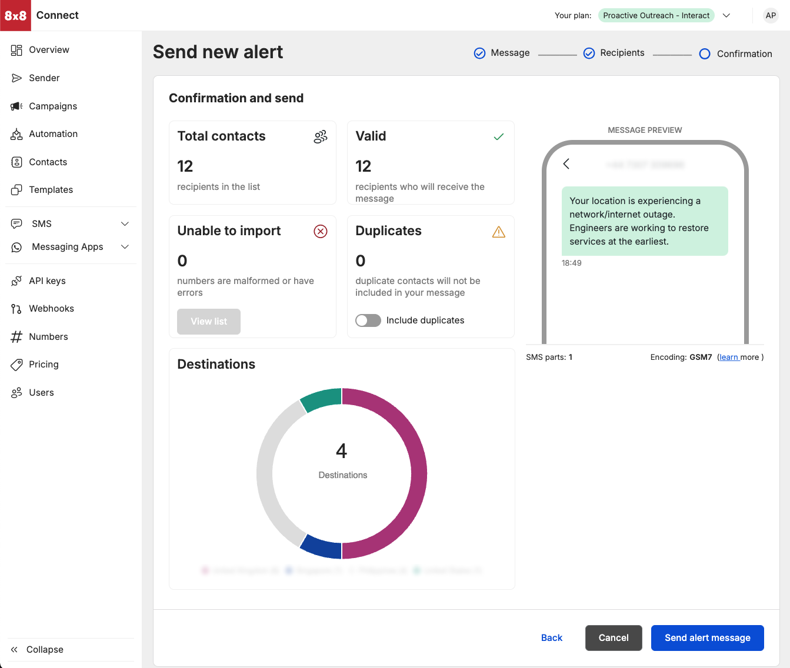Open Templates in the sidebar
The height and width of the screenshot is (668, 790).
click(x=51, y=190)
